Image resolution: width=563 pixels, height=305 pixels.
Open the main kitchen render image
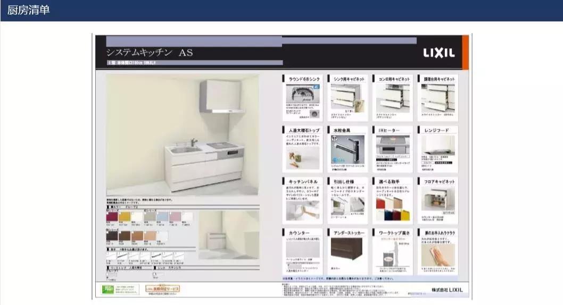[183, 135]
